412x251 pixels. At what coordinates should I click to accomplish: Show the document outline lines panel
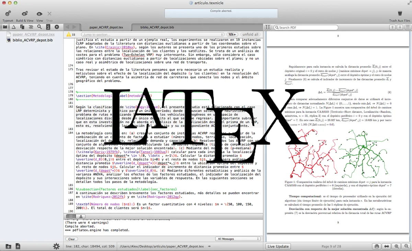(x=31, y=27)
